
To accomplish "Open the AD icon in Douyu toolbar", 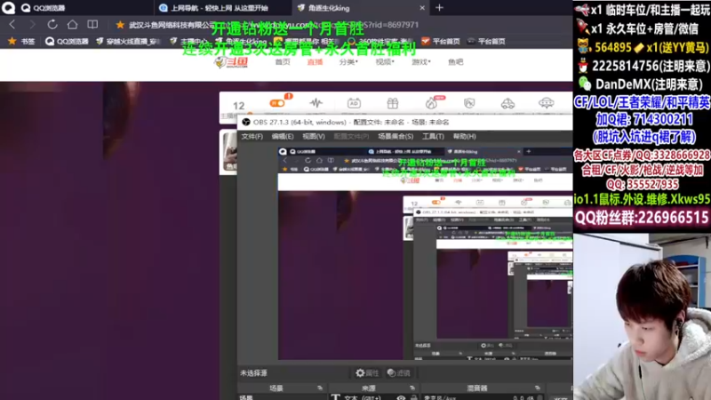I will pos(354,103).
